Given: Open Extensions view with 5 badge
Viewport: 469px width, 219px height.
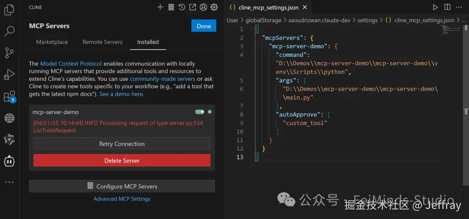Looking at the screenshot, I should tap(9, 96).
